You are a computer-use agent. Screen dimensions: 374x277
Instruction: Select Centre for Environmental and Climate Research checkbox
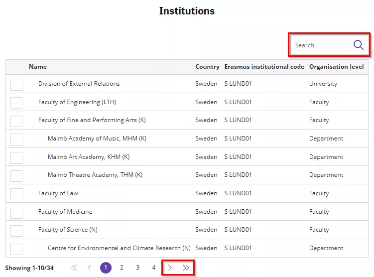tap(16, 249)
